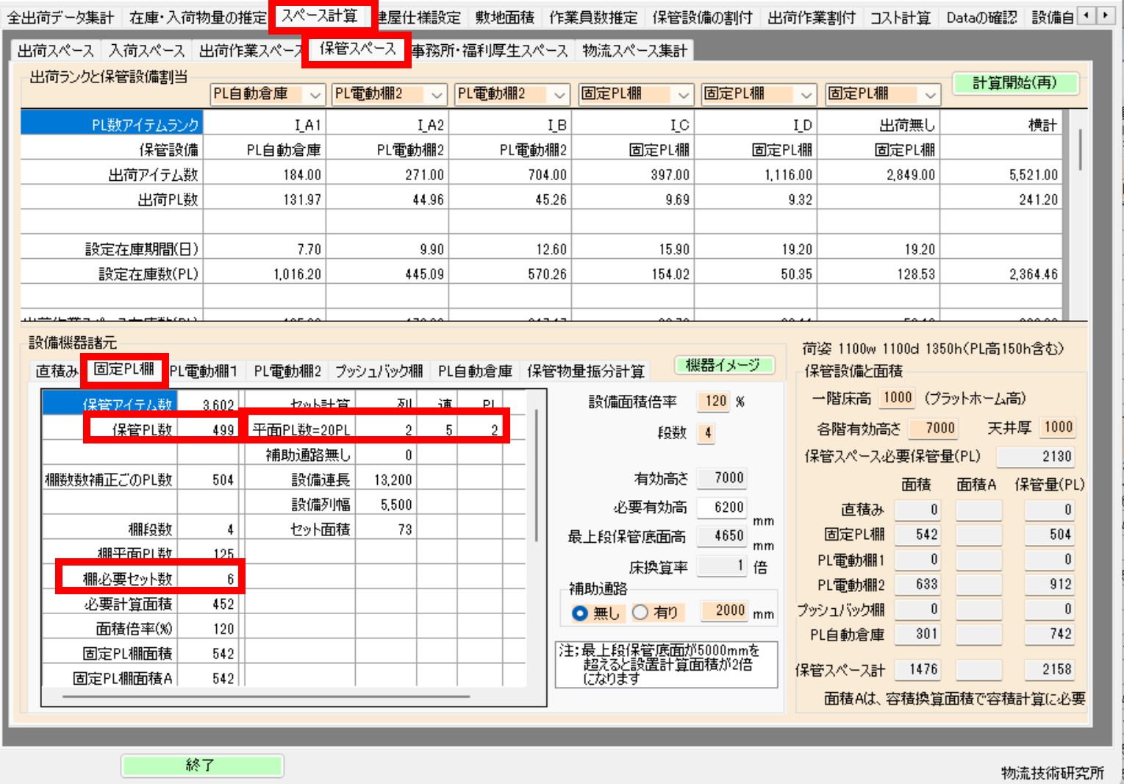Open last 固定PL棚 equipment dropdown
This screenshot has width=1124, height=784.
931,95
